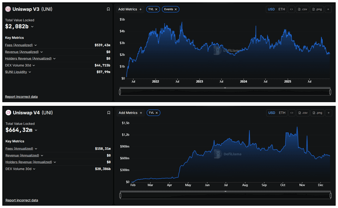Click the 2024 label on V3 chart axis
338x208 pixels.
pyautogui.click(x=244, y=81)
